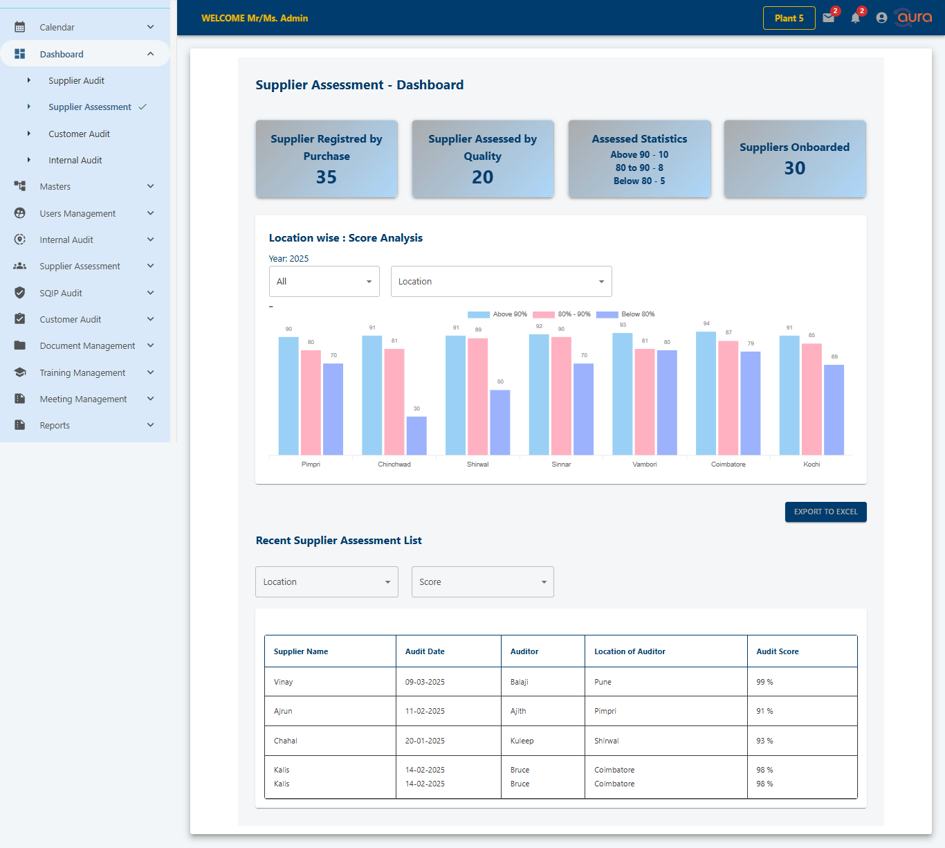Open Internal Audit dashboard submenu item

coord(75,160)
